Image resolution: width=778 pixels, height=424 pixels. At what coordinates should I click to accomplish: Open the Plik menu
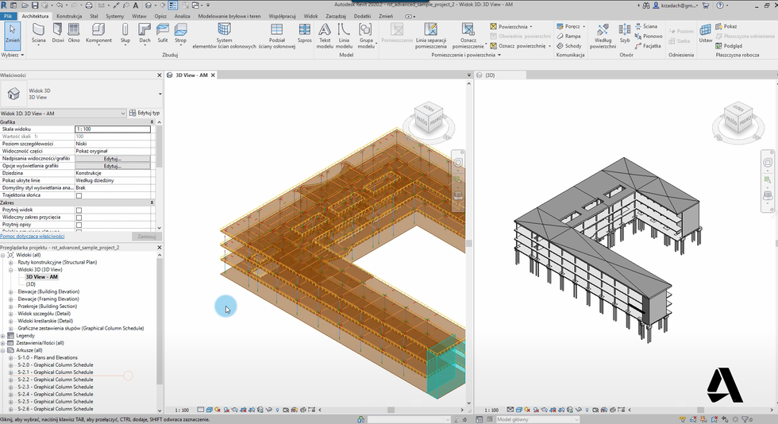[x=8, y=16]
